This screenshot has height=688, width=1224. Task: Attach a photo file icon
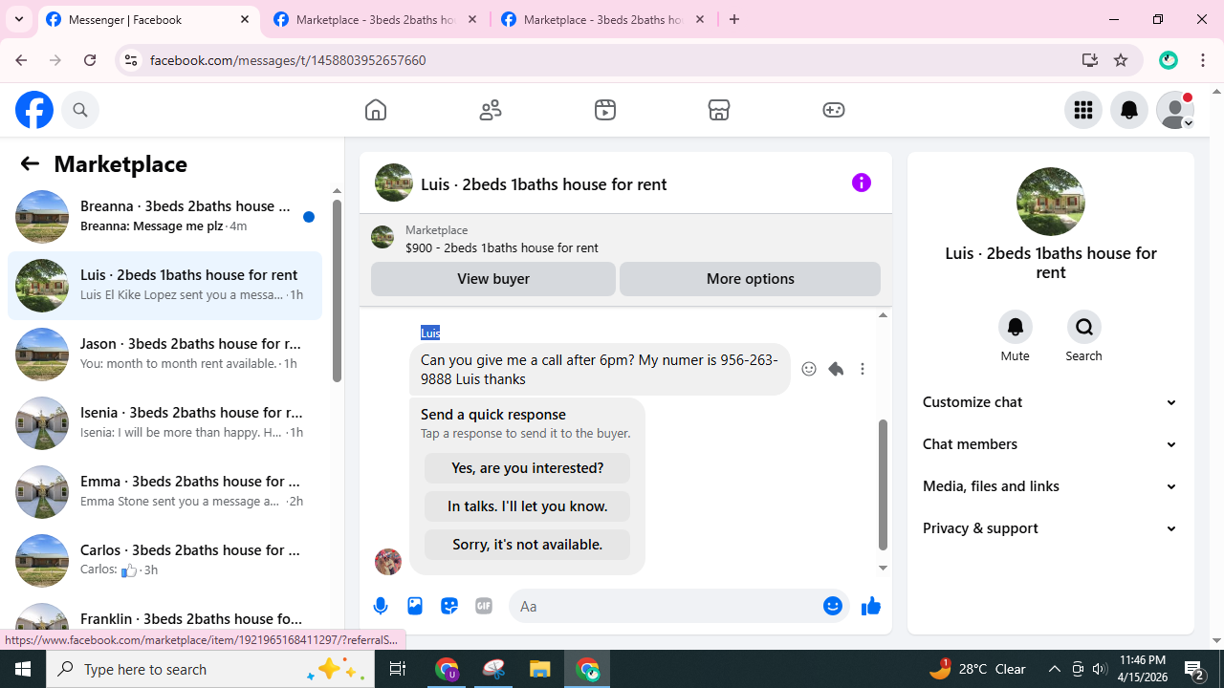415,606
